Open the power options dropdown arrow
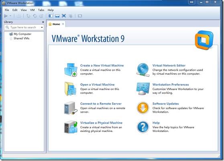Image resolution: width=224 pixels, height=161 pixels. 10,16
